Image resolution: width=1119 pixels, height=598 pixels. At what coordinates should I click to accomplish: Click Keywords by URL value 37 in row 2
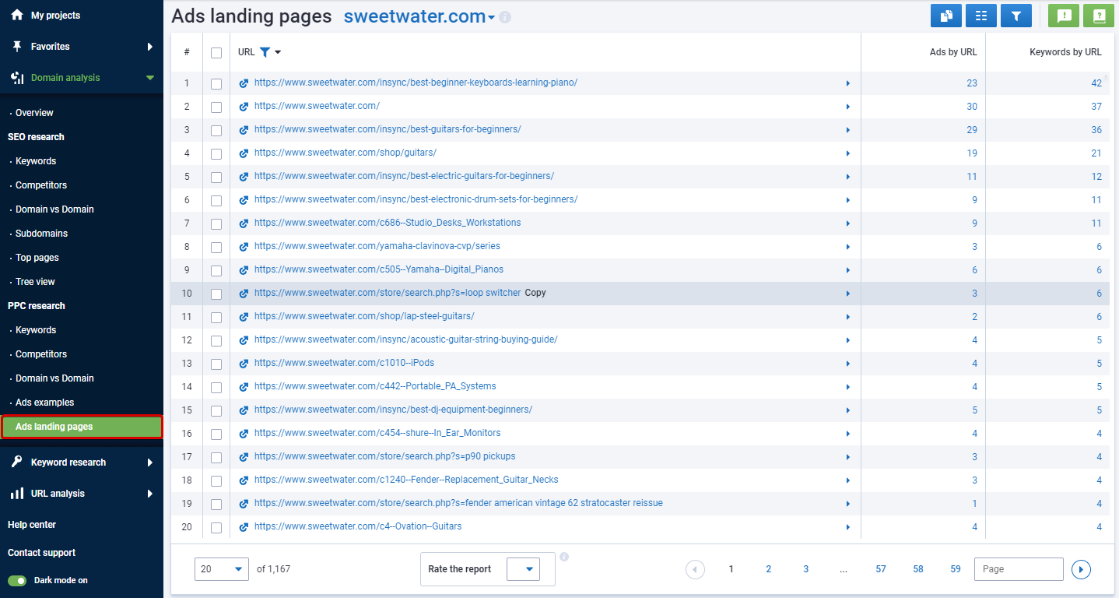pyautogui.click(x=1096, y=107)
